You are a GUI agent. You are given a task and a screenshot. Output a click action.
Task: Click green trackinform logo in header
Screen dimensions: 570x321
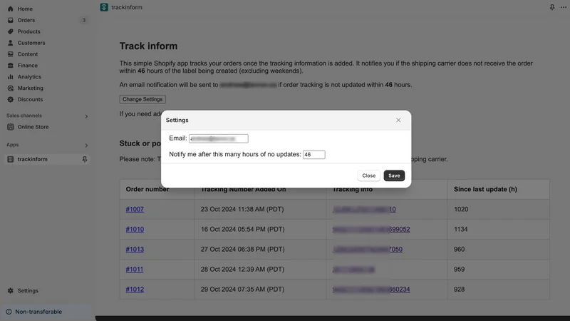(x=104, y=7)
